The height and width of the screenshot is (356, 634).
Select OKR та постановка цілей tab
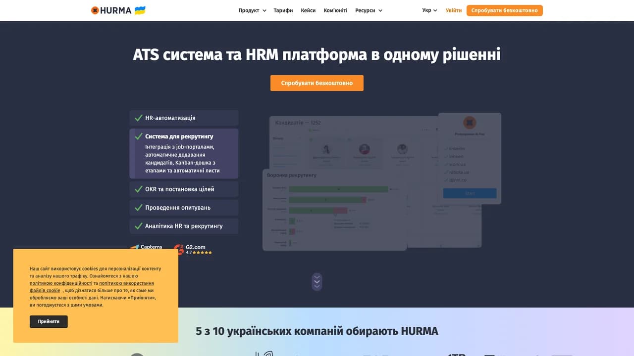184,189
